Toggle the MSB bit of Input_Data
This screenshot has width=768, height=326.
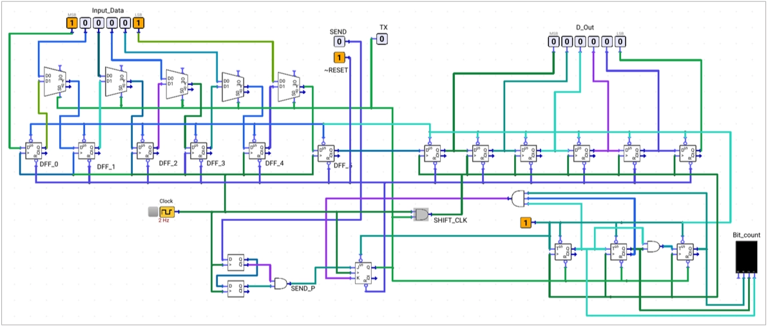click(72, 23)
